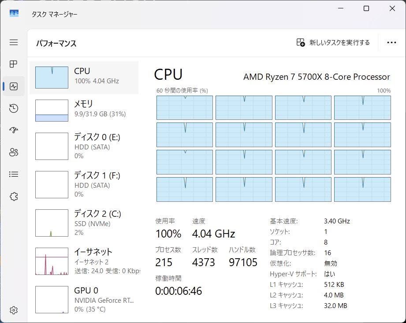
Task: Open the Details list page icon
Action: pos(14,174)
